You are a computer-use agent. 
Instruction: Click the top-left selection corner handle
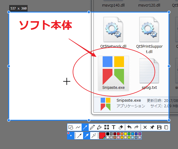click(9, 12)
